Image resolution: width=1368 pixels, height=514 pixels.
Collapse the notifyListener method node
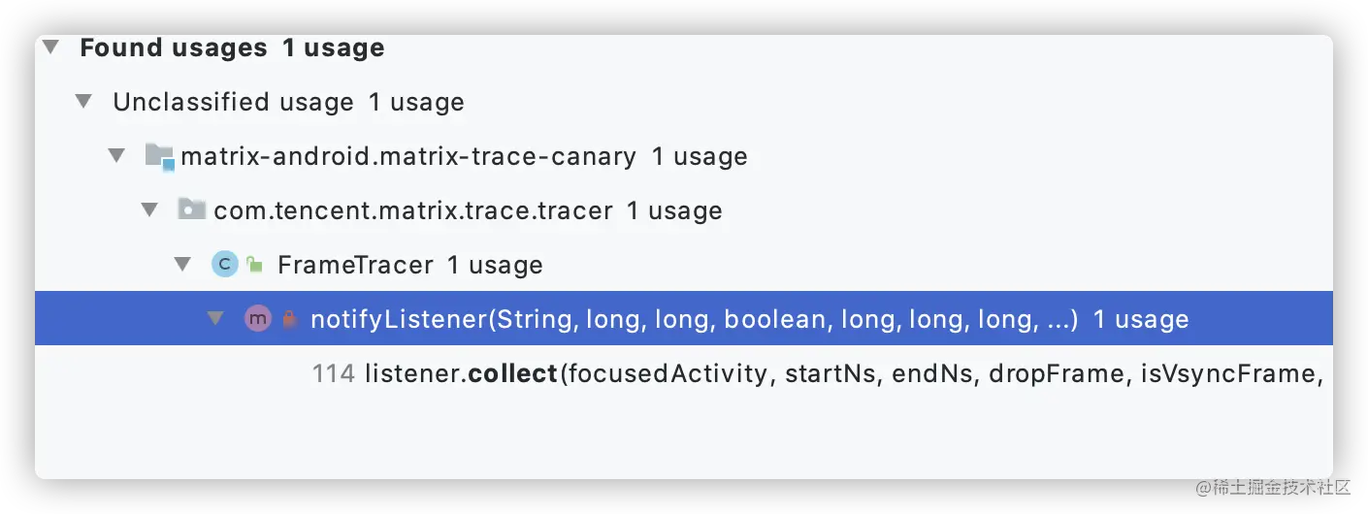tap(216, 319)
